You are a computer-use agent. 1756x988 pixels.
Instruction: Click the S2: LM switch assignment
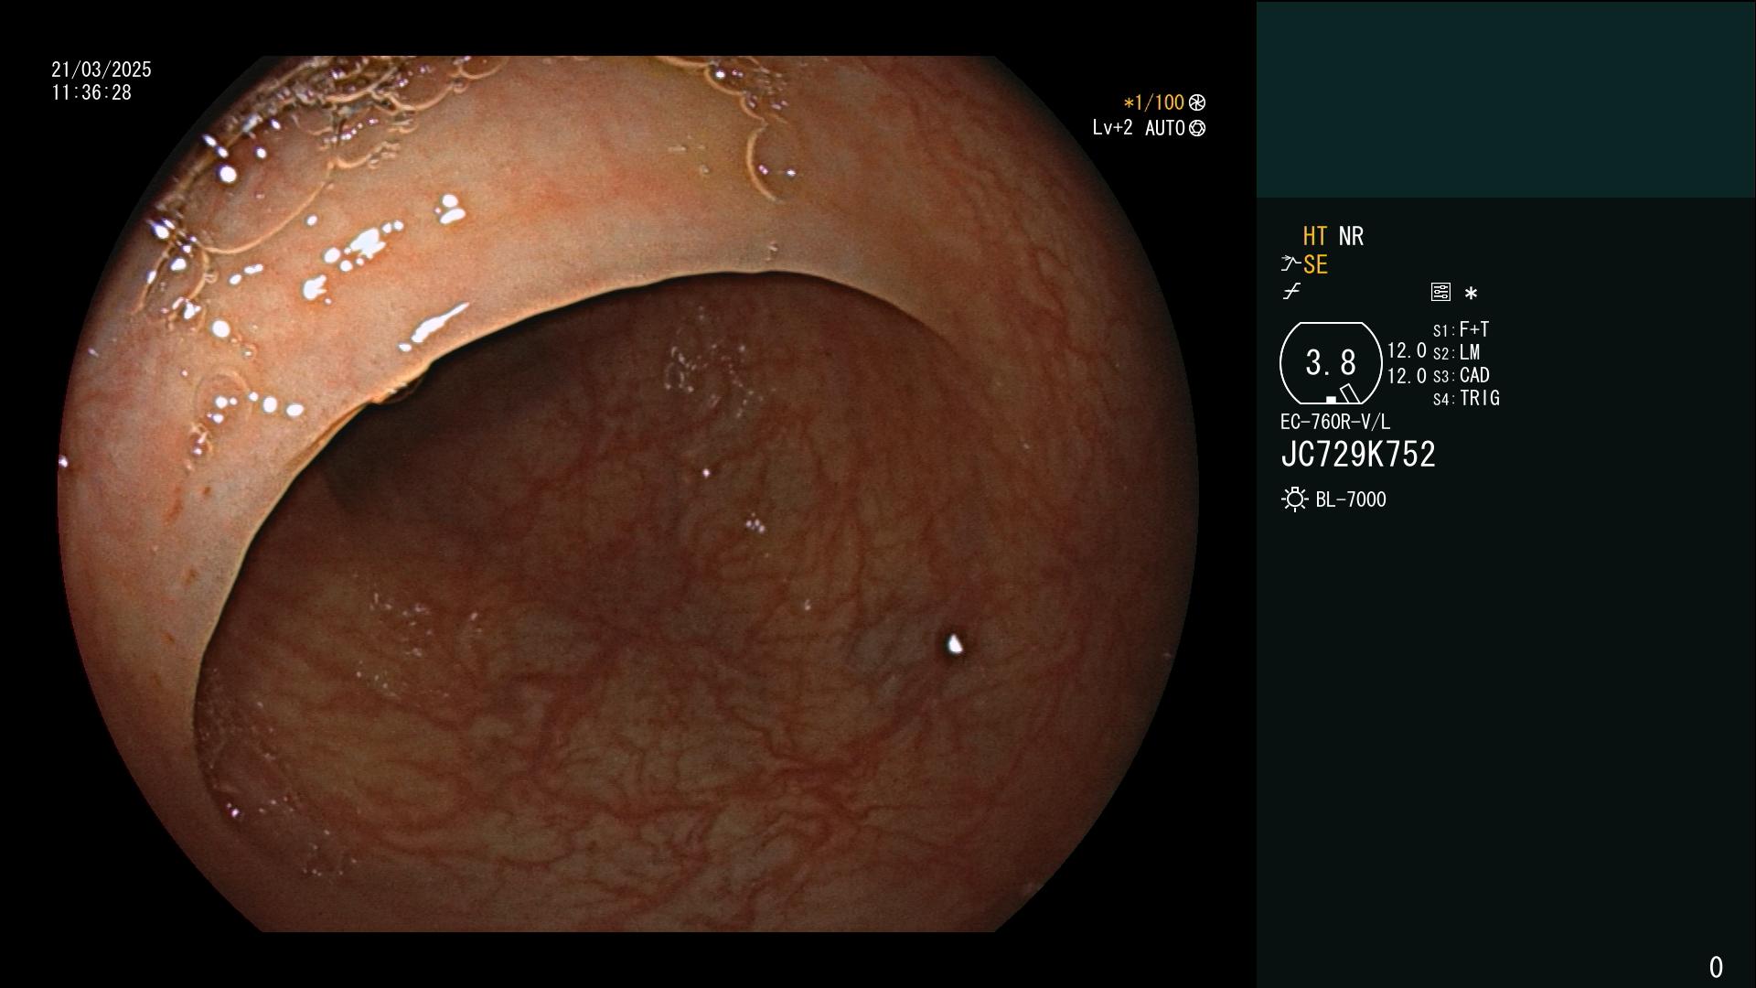point(1456,352)
